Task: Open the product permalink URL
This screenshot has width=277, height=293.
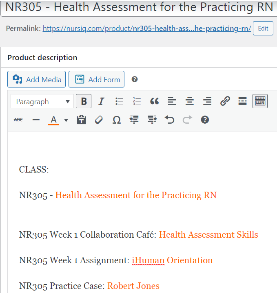Action: [147, 28]
